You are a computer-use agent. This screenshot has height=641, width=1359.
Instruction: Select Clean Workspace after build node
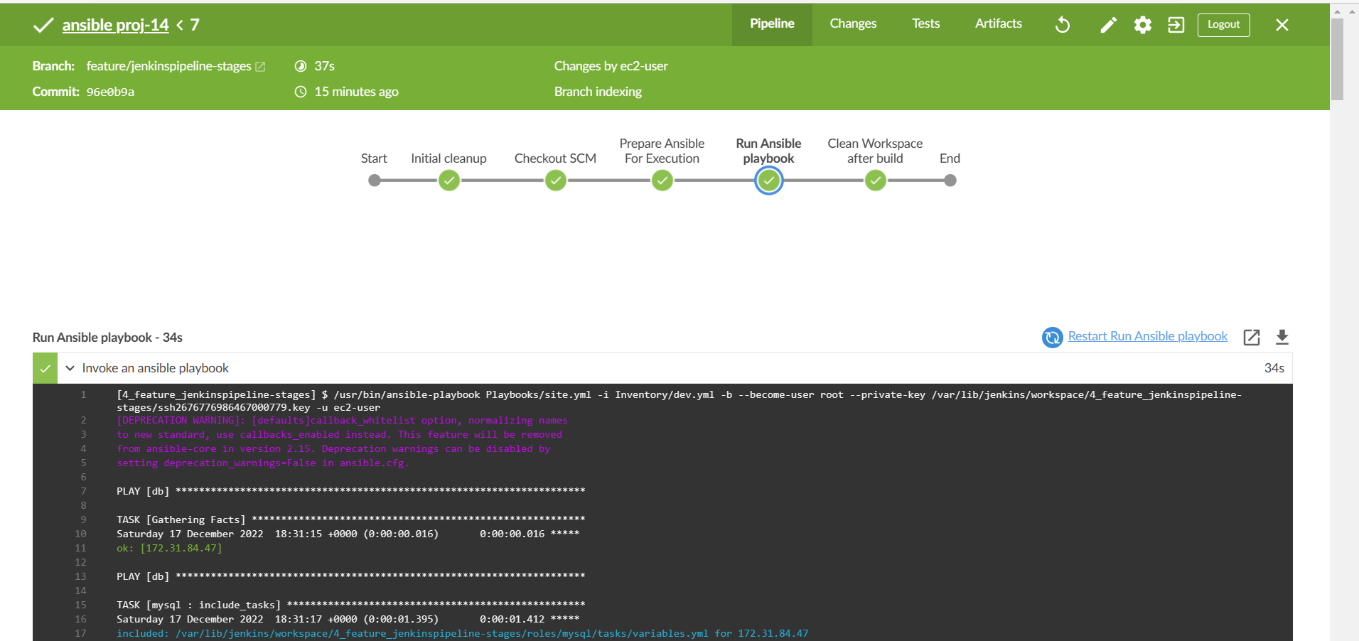pos(874,181)
